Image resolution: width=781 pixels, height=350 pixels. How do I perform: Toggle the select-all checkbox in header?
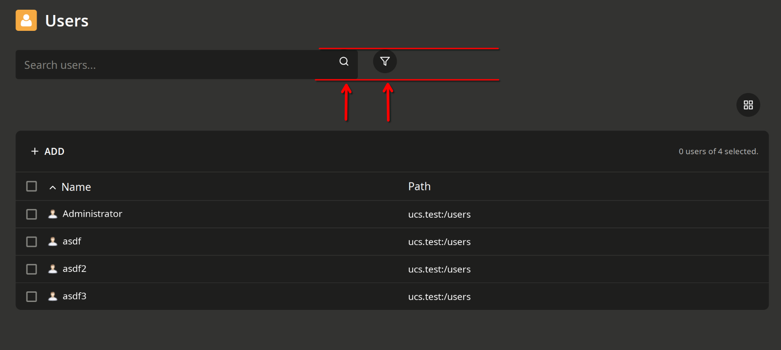[x=32, y=186]
